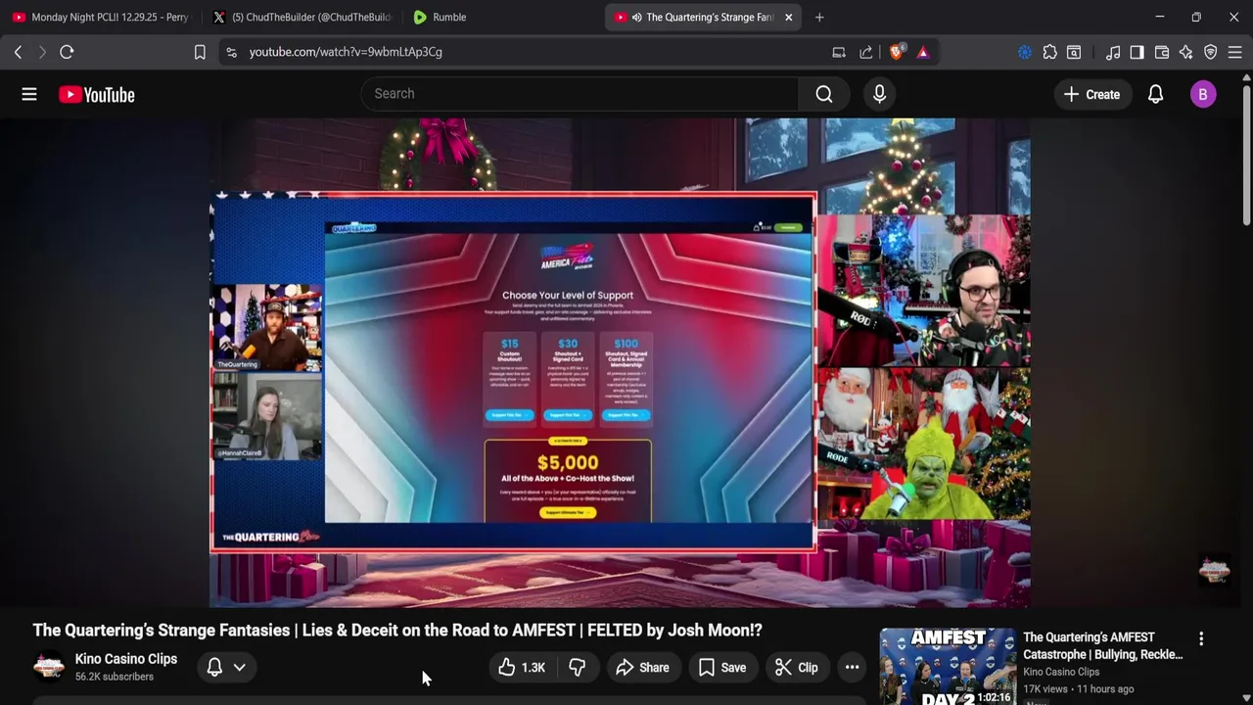Image resolution: width=1253 pixels, height=705 pixels.
Task: Open more actions ellipsis under video
Action: [x=852, y=668]
